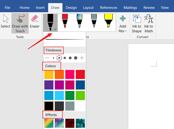Click the Eraser tool
This screenshot has width=174, height=129.
point(35,22)
